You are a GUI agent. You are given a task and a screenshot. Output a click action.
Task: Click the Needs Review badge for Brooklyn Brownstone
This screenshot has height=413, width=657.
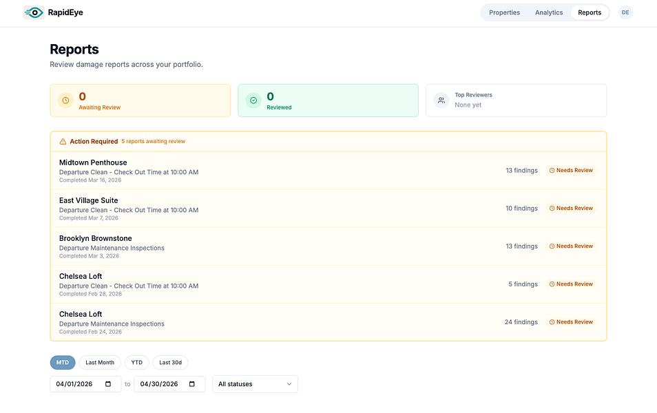(x=571, y=246)
